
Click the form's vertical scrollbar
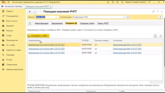164,42
